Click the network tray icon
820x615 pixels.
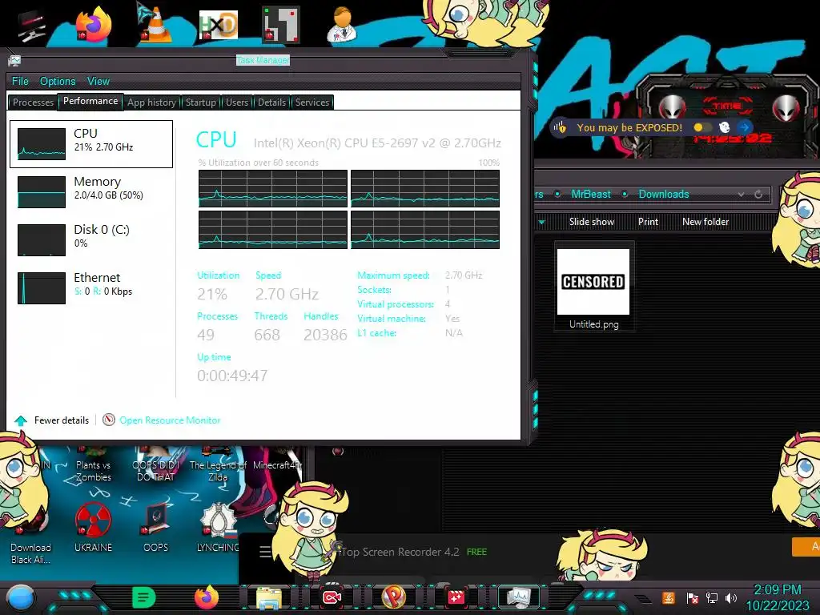pos(712,598)
